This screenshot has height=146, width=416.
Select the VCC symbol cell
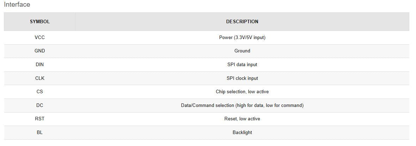click(39, 37)
